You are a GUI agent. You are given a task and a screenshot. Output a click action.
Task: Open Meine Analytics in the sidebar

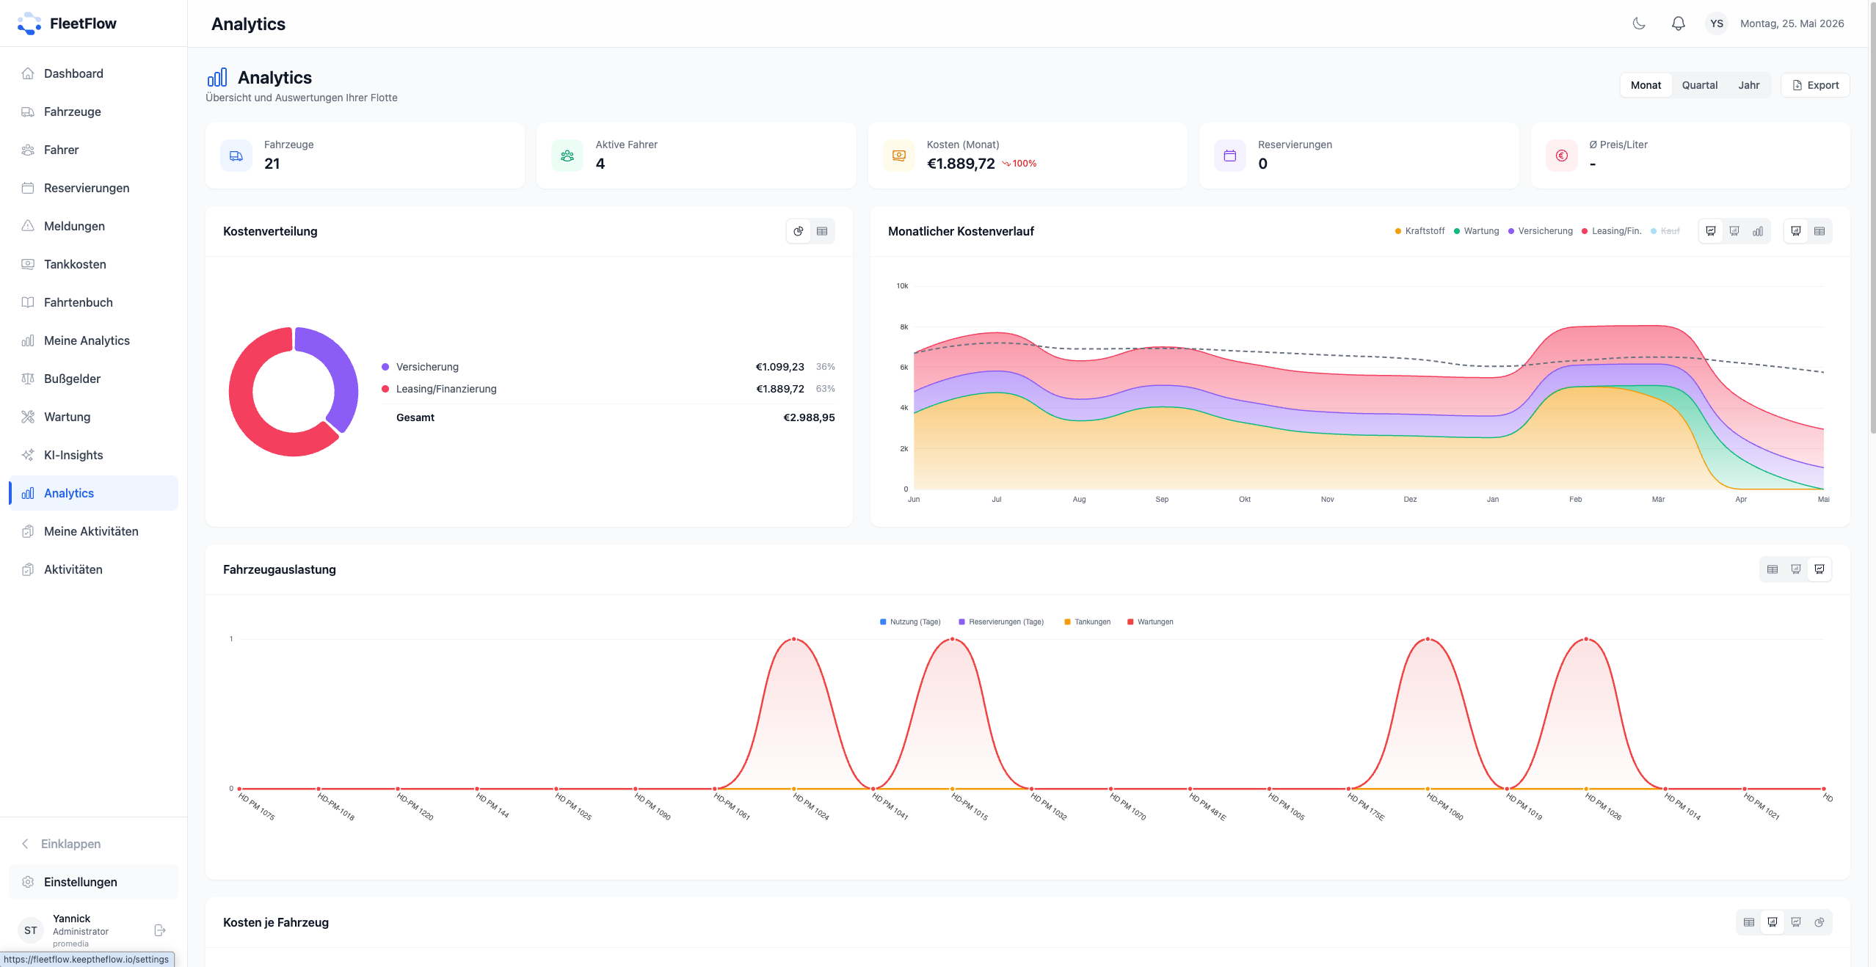coord(94,340)
